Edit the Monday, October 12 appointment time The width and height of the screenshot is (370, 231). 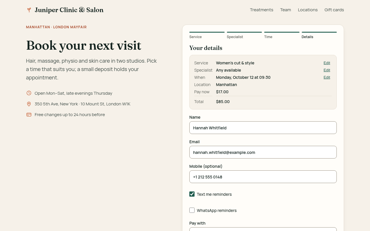327,77
